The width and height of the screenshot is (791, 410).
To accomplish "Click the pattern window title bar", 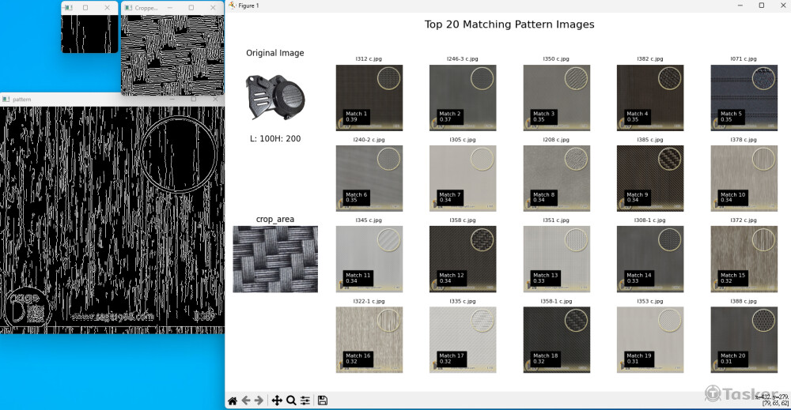I will coord(95,100).
